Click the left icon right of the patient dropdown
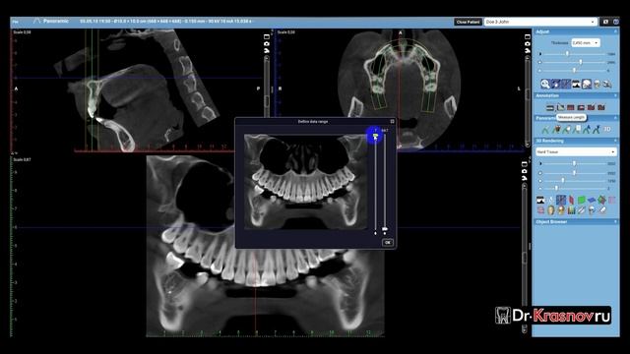 click(605, 22)
